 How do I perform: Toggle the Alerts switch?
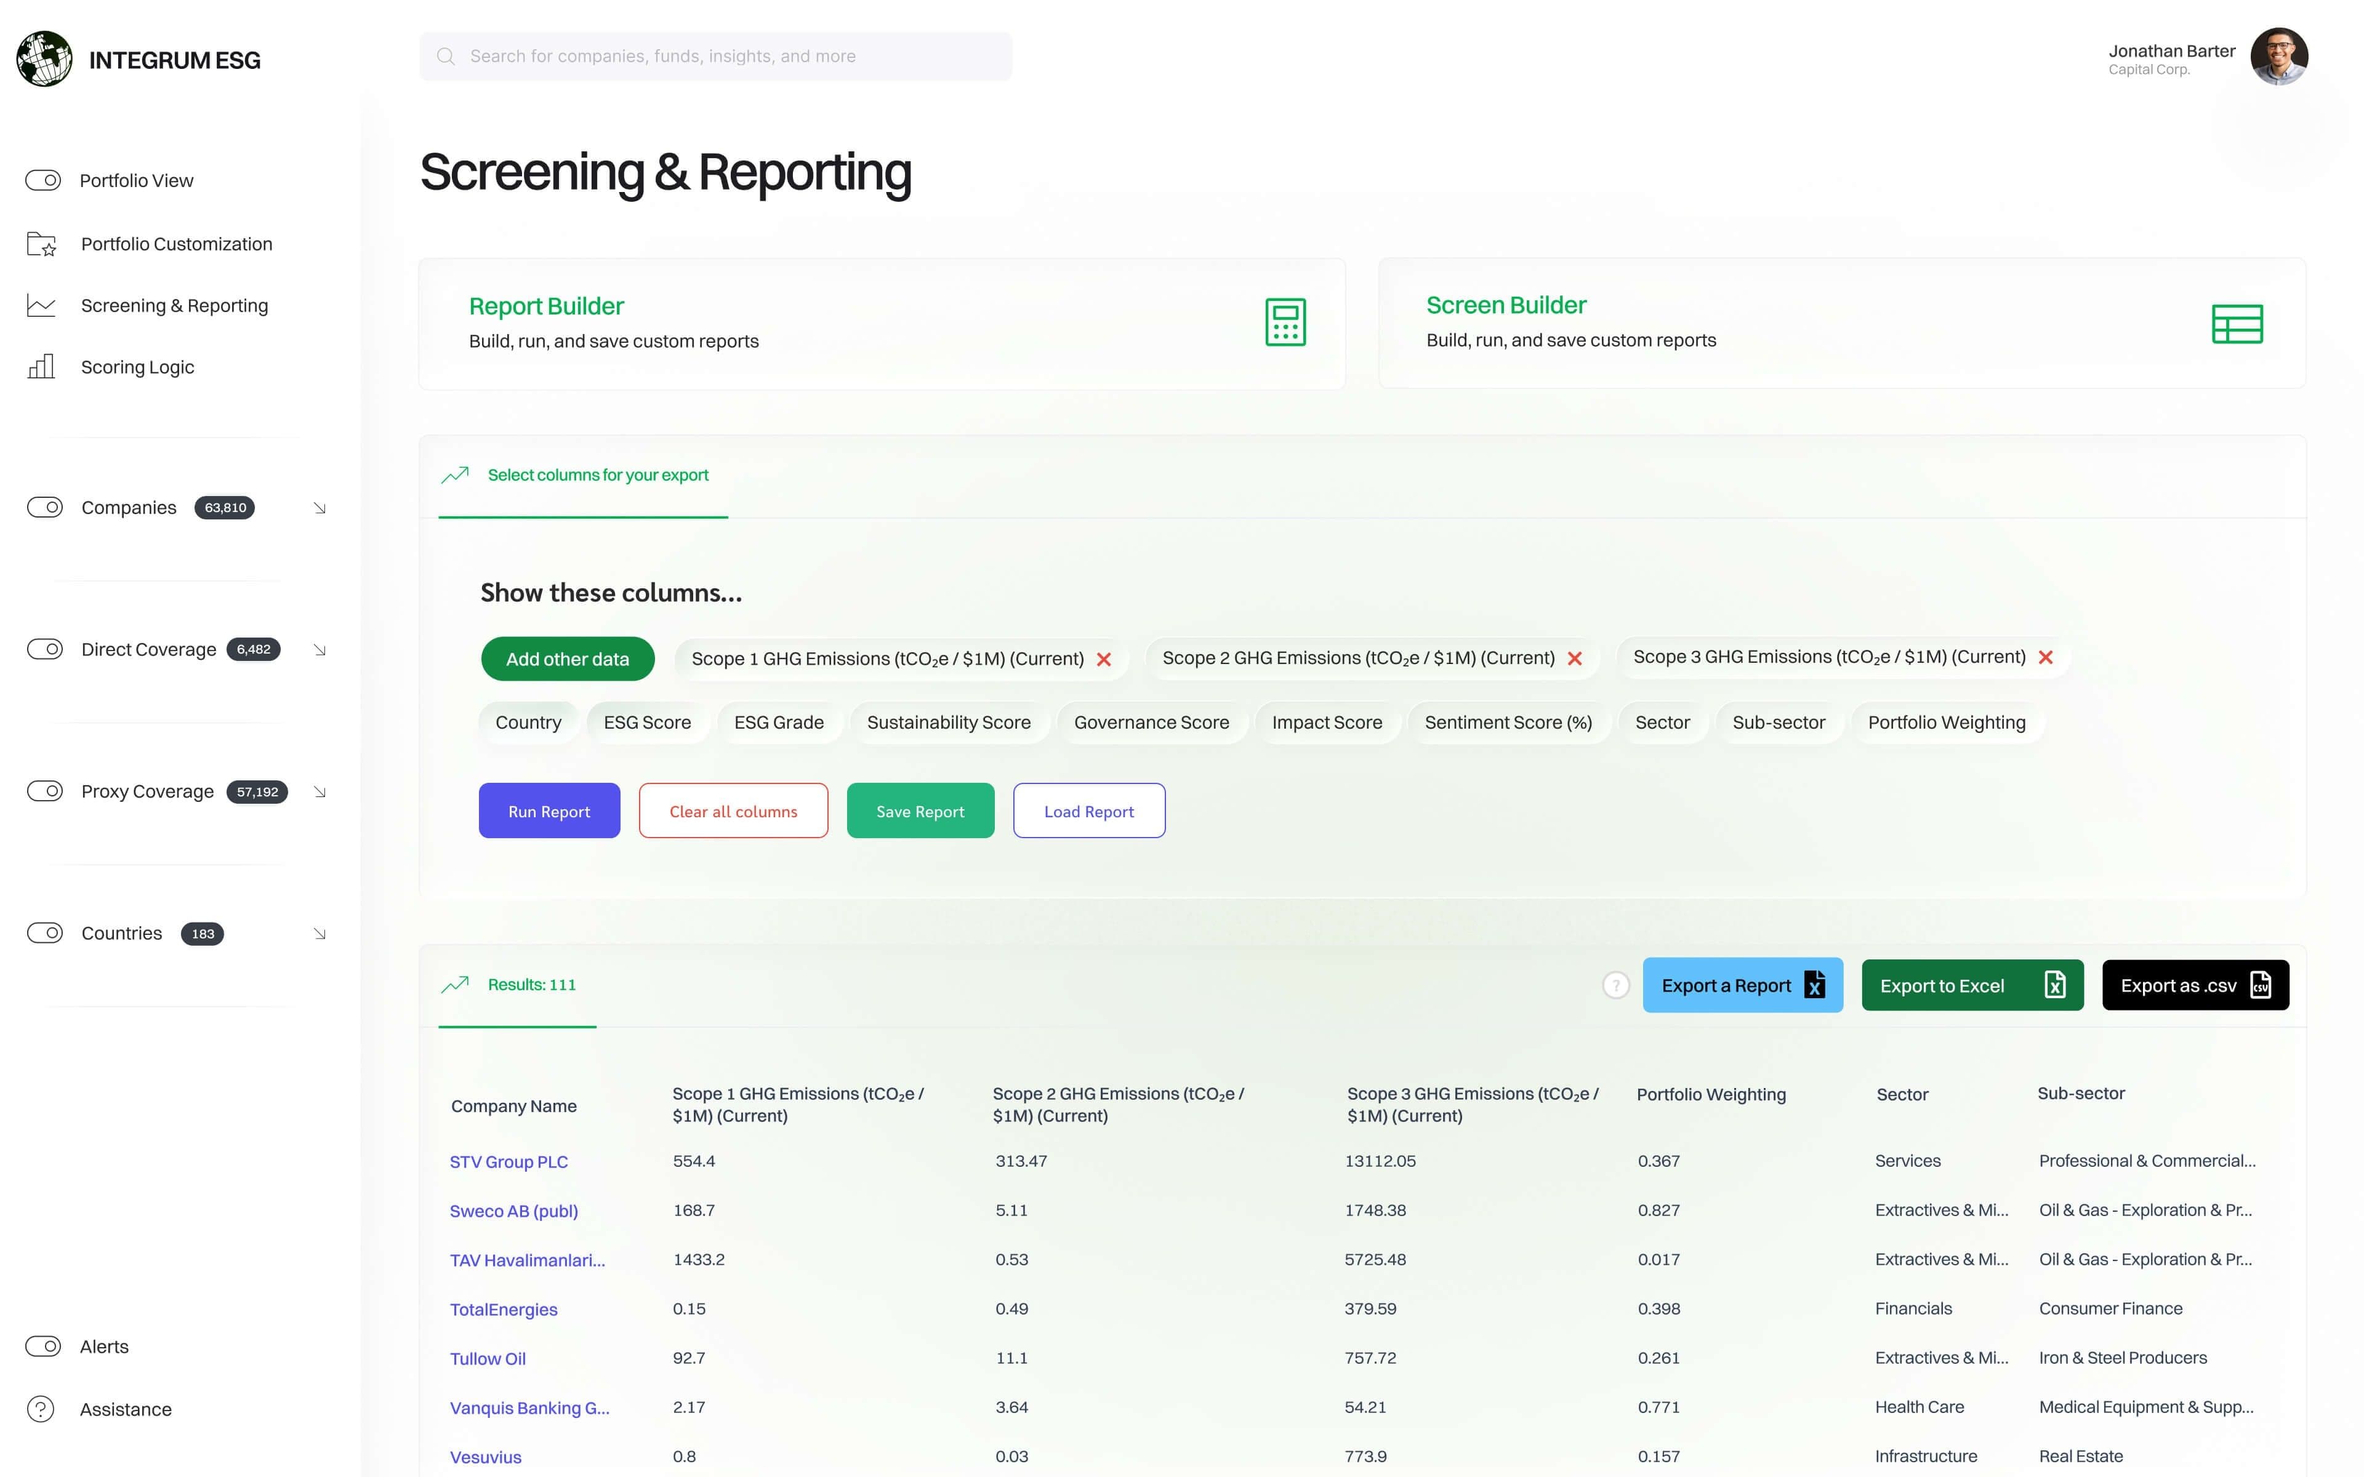click(x=43, y=1346)
